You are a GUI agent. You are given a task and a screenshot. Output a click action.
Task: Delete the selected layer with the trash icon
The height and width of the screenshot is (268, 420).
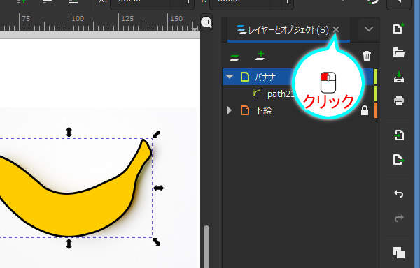(x=366, y=56)
